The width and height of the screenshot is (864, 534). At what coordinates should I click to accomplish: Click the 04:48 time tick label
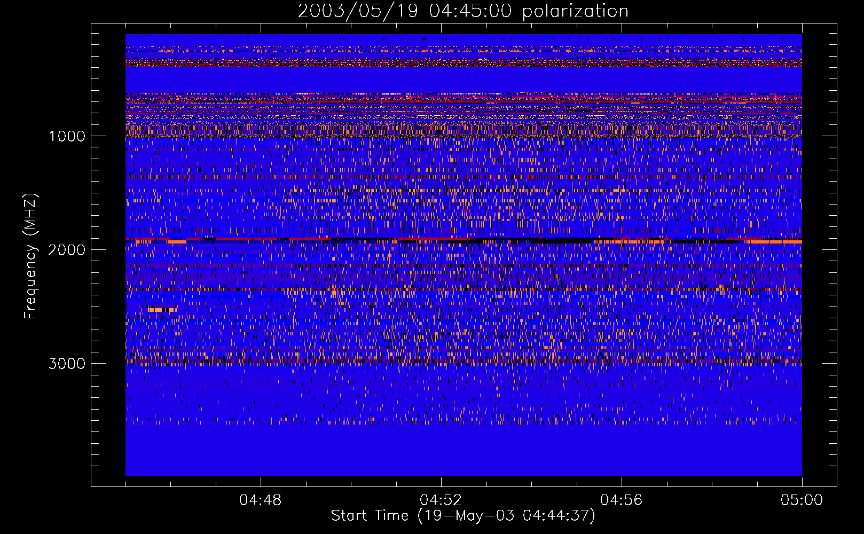click(x=261, y=500)
